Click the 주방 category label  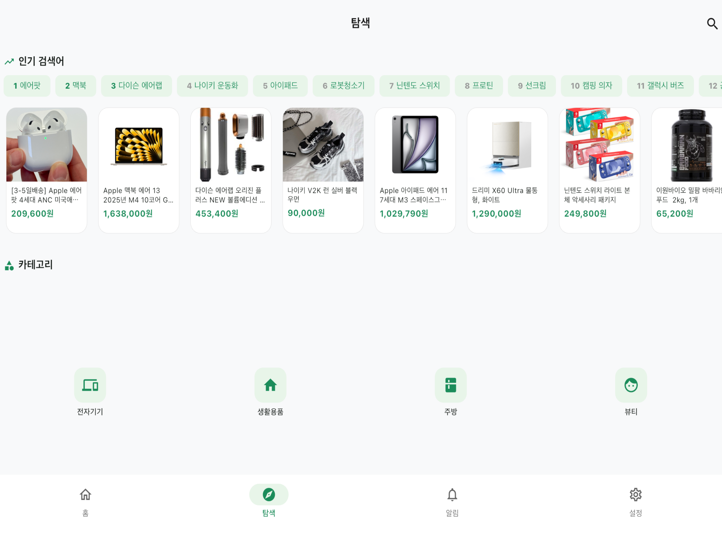point(451,412)
